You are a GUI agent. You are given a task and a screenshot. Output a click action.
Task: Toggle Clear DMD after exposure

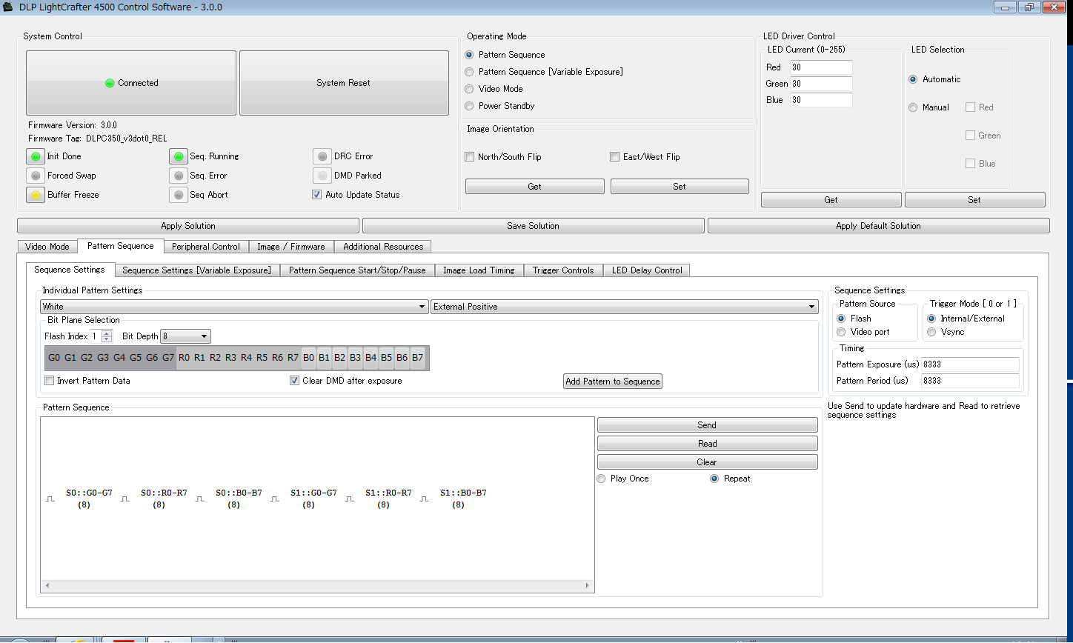pos(295,381)
